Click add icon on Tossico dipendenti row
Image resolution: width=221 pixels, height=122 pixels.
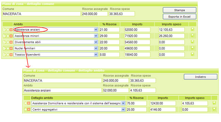point(7,55)
